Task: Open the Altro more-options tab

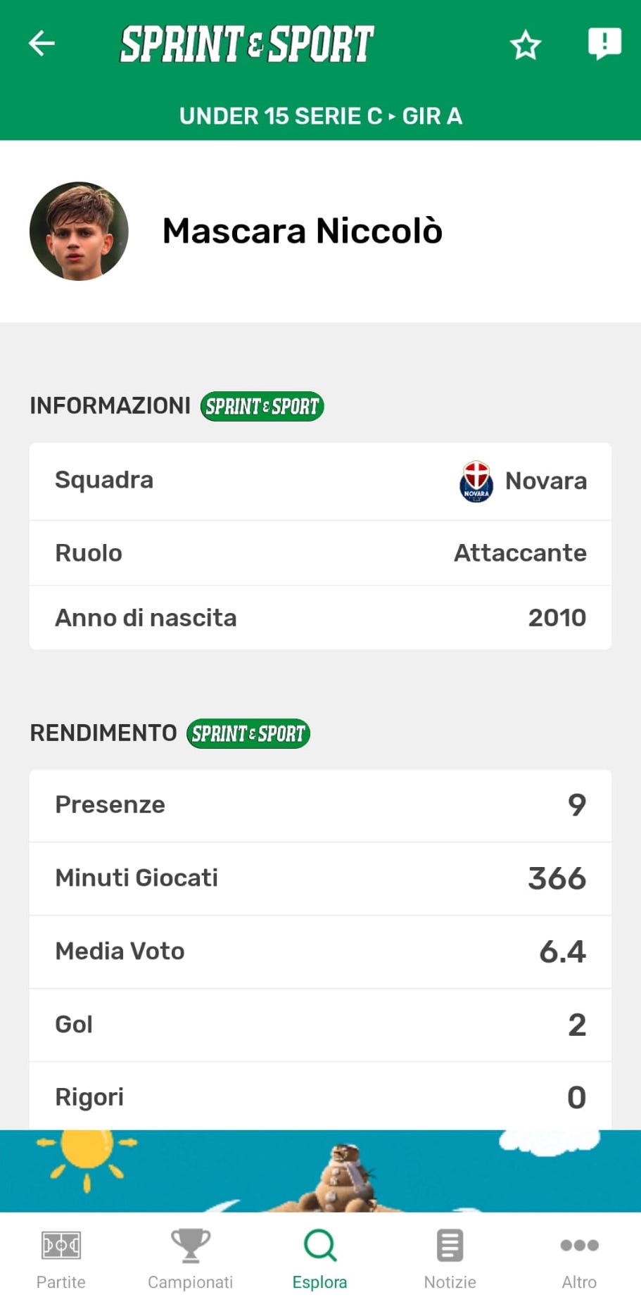Action: [x=579, y=1260]
